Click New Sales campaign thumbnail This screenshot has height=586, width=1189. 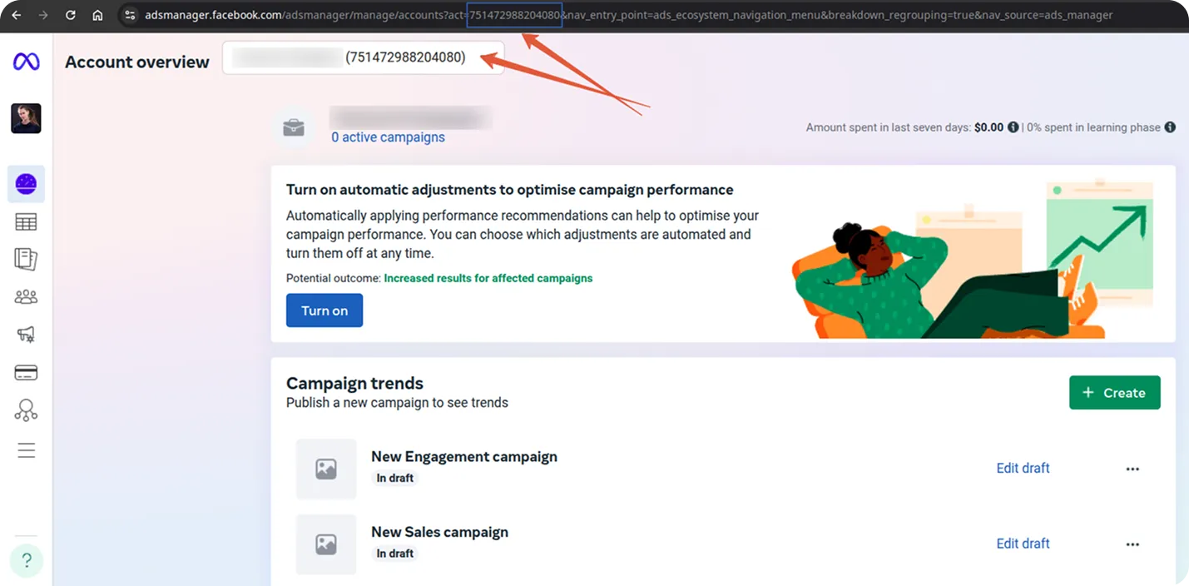pyautogui.click(x=326, y=544)
